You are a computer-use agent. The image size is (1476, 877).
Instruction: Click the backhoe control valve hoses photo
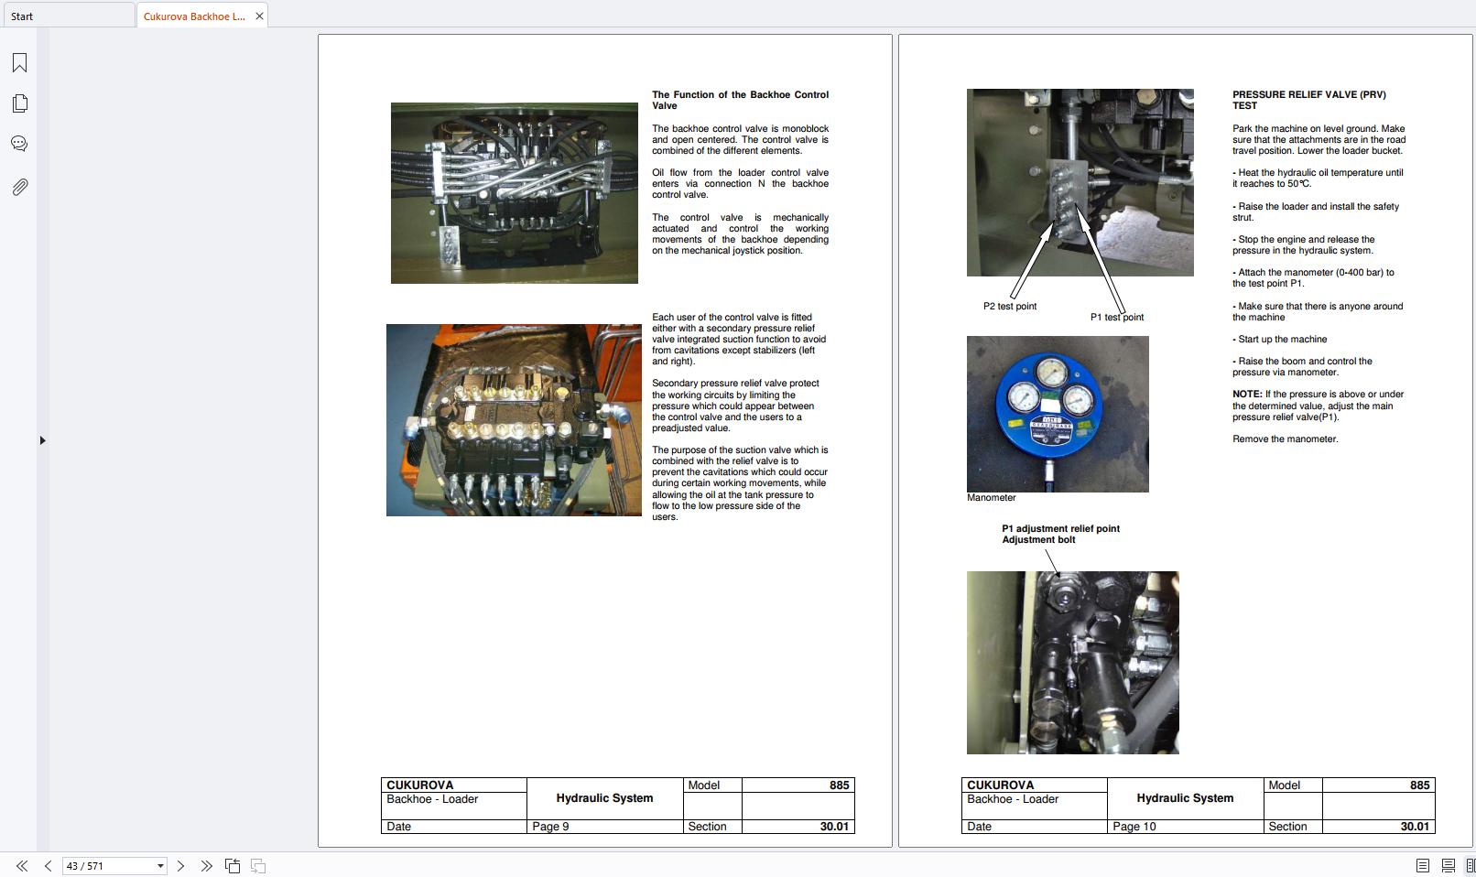click(515, 193)
